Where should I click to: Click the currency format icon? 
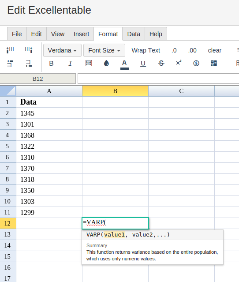click(196, 63)
